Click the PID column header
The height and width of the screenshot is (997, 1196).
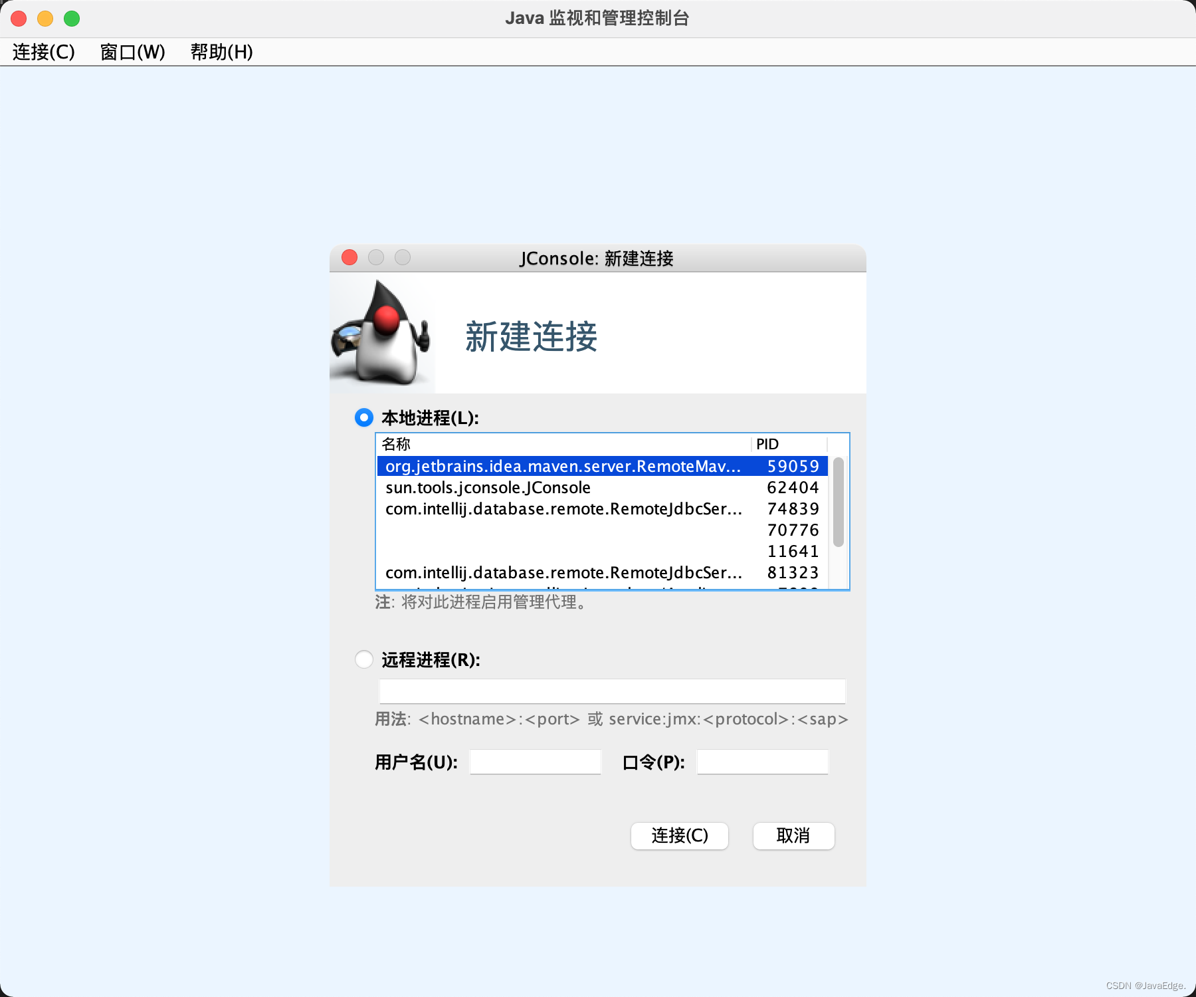pyautogui.click(x=789, y=444)
